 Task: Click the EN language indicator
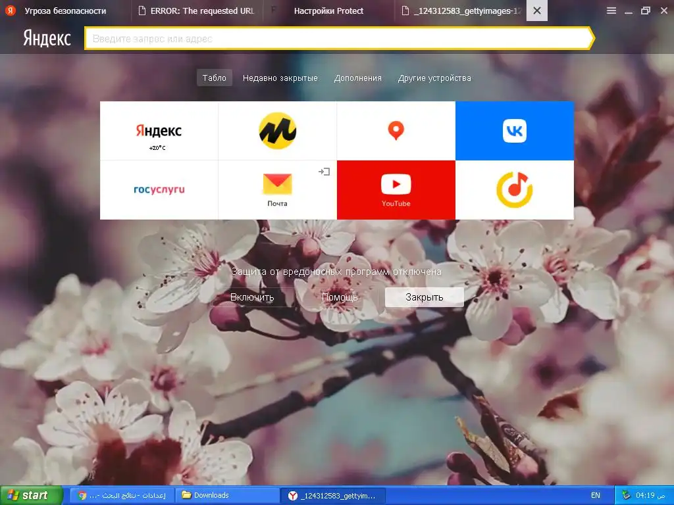[595, 495]
